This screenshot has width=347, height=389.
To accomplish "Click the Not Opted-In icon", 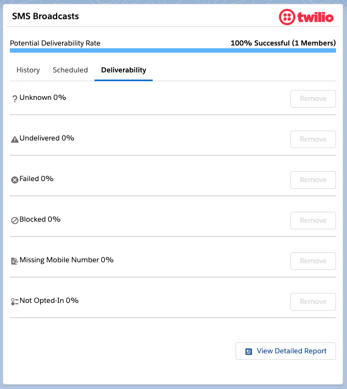I will pos(15,302).
